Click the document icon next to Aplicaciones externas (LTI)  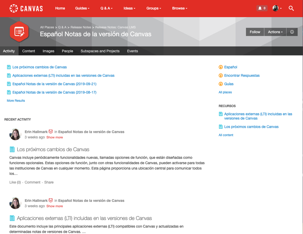coord(9,75)
